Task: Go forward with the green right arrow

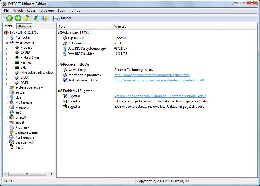Action: [18, 18]
